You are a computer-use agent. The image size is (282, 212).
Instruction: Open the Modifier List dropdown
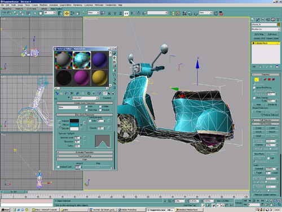point(266,29)
